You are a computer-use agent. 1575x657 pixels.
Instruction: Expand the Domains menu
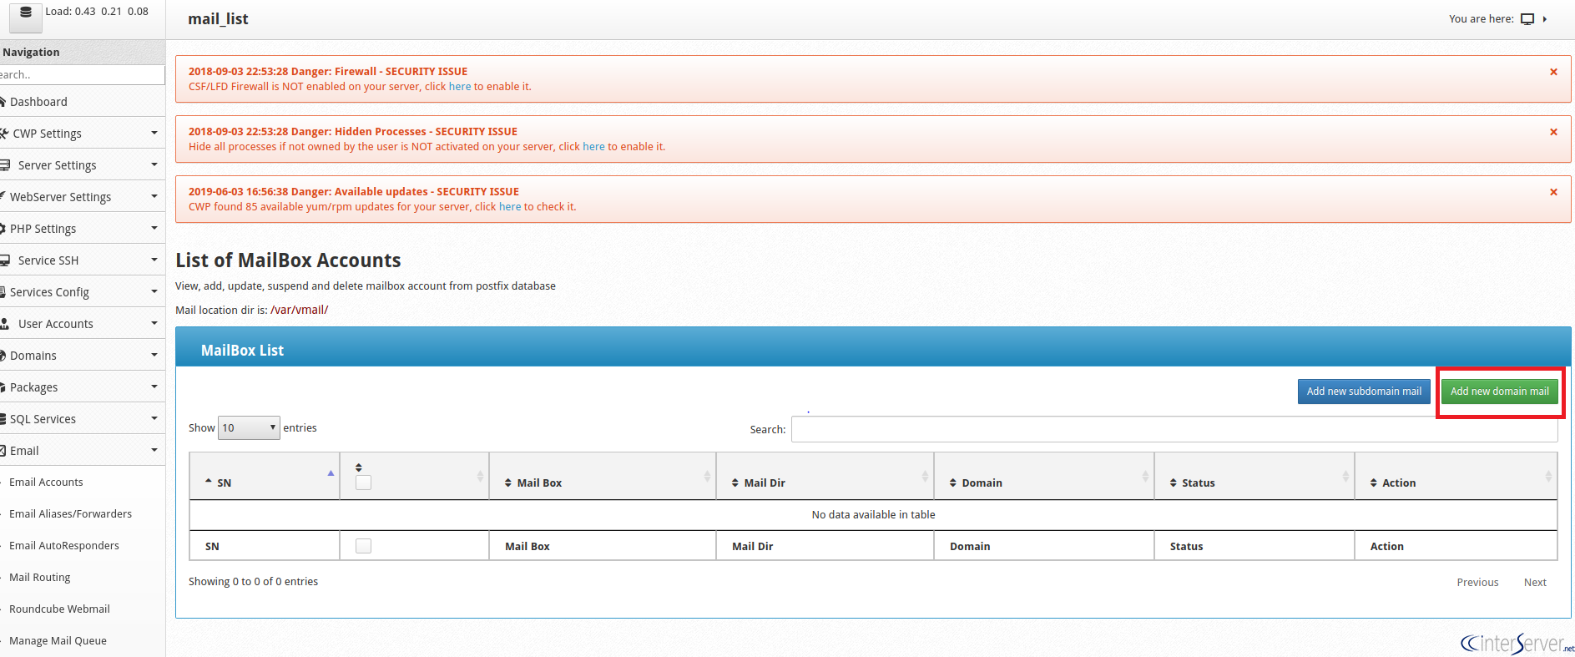[154, 356]
